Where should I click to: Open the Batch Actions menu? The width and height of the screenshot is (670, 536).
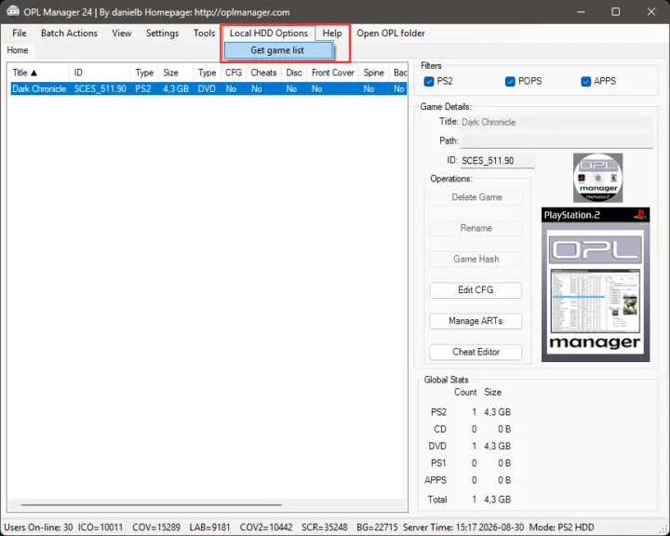69,33
